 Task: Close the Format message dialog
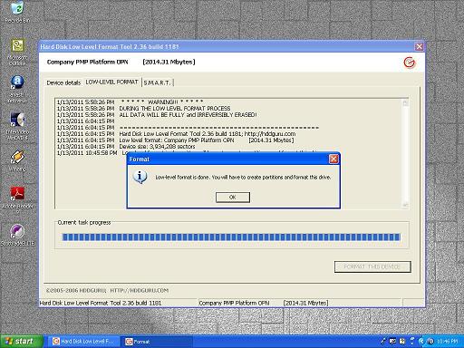(x=333, y=159)
